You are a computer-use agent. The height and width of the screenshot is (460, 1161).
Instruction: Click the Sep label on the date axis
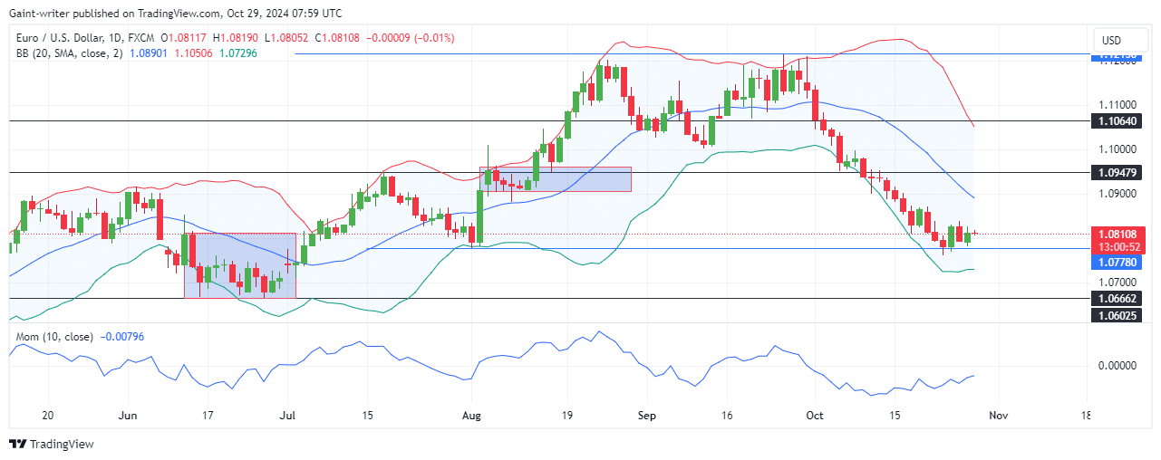[649, 415]
